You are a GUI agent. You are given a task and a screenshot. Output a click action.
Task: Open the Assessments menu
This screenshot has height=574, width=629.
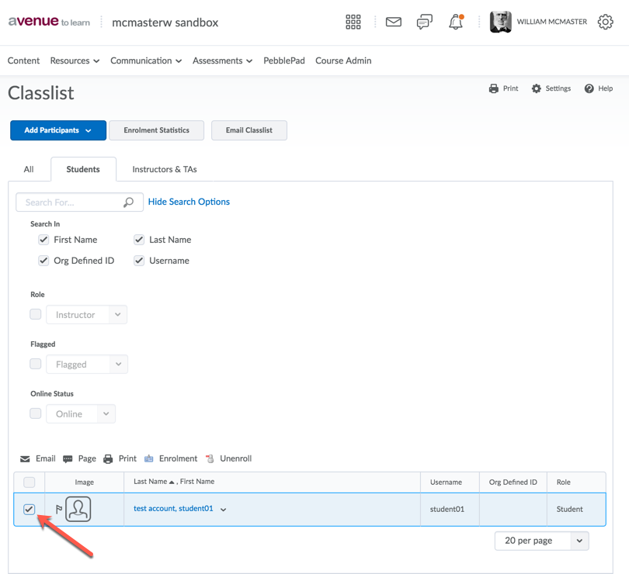coord(222,61)
